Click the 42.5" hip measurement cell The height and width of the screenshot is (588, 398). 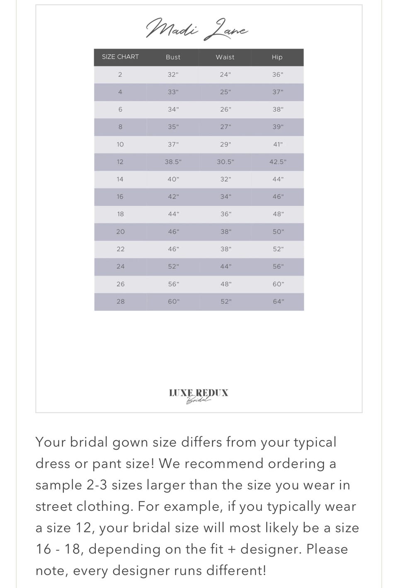coord(278,162)
